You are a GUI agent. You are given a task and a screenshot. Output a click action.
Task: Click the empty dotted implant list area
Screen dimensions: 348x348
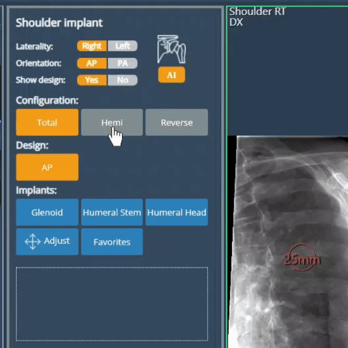112,304
